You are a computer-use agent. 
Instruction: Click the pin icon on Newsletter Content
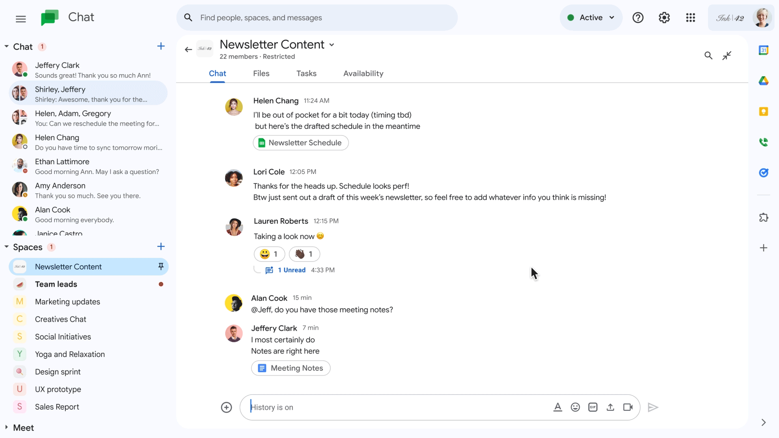(160, 266)
